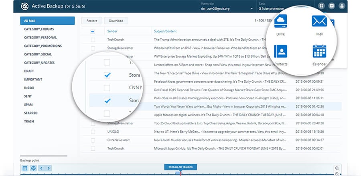
Task: Open the INBOX folder
Action: 29,88
